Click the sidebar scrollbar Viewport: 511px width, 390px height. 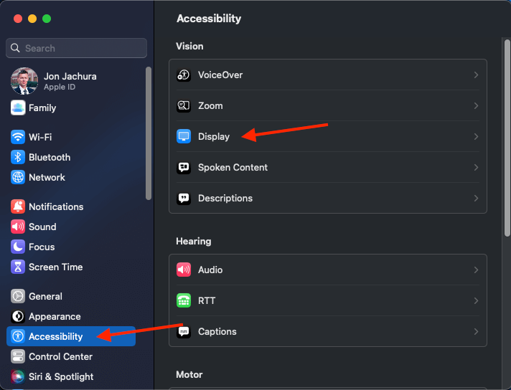tap(149, 133)
